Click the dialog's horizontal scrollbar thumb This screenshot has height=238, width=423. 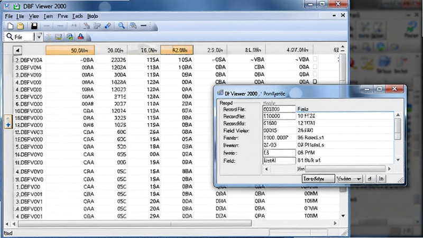[345, 169]
